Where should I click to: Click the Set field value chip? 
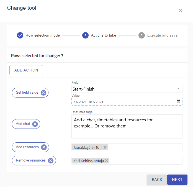[30, 93]
